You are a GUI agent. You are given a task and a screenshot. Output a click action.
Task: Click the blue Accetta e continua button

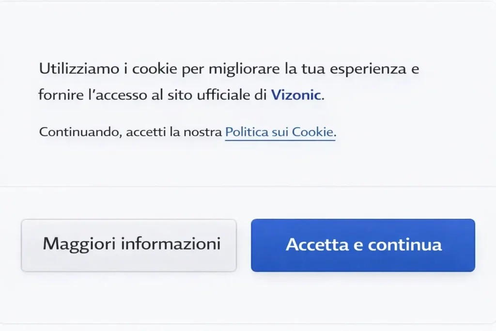click(363, 245)
